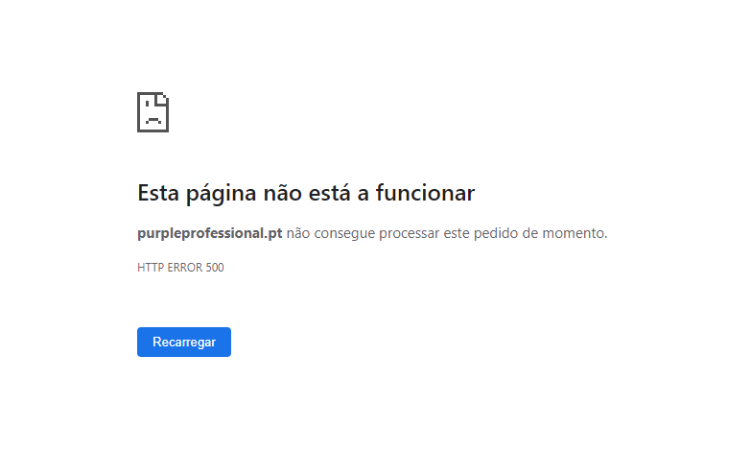The image size is (751, 450).
Task: Click the word "funcionar" in the heading
Action: click(425, 193)
